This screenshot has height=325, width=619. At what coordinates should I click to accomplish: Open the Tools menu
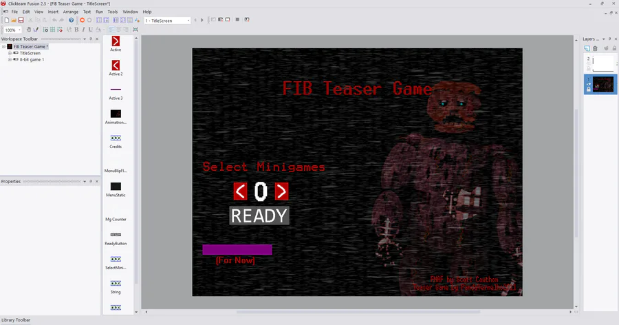click(113, 12)
